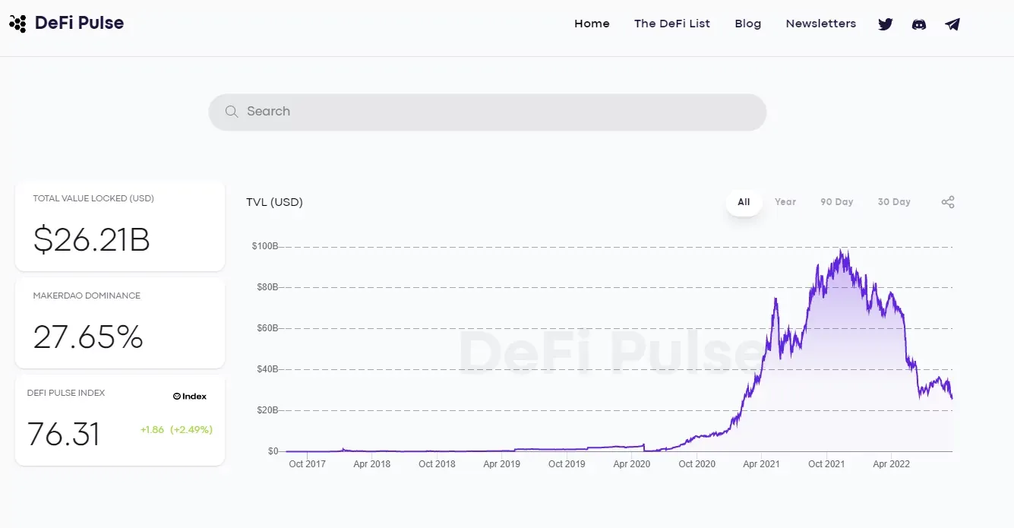Click the Index logo badge
This screenshot has width=1014, height=528.
tap(190, 396)
